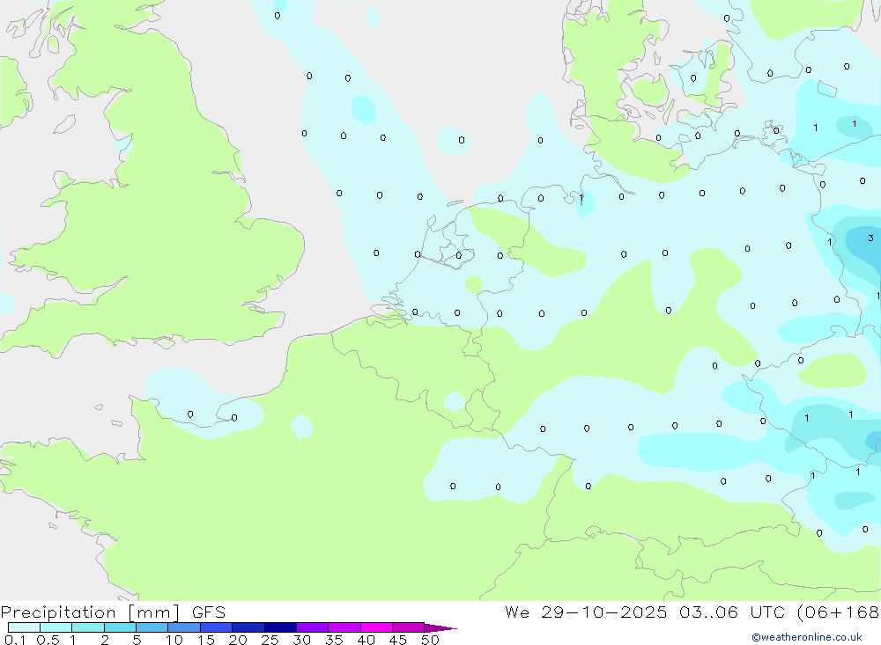Click the legend label '15'
The width and height of the screenshot is (881, 645).
pyautogui.click(x=206, y=640)
